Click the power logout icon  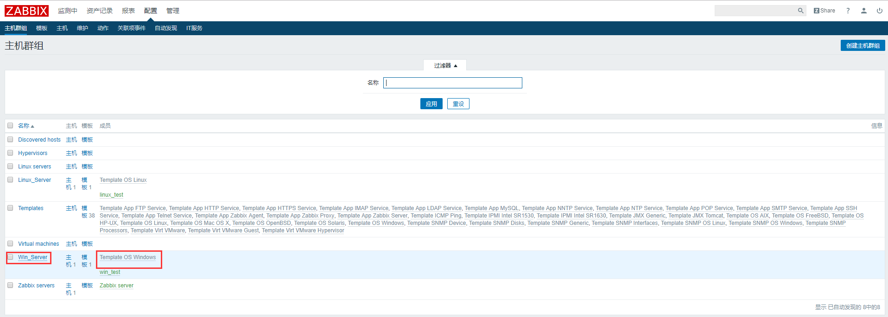click(x=880, y=11)
